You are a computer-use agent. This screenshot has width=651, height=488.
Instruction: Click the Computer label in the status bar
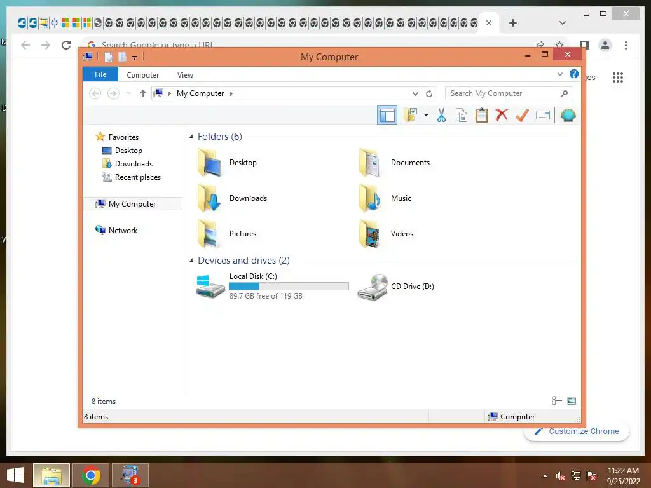[x=517, y=417]
